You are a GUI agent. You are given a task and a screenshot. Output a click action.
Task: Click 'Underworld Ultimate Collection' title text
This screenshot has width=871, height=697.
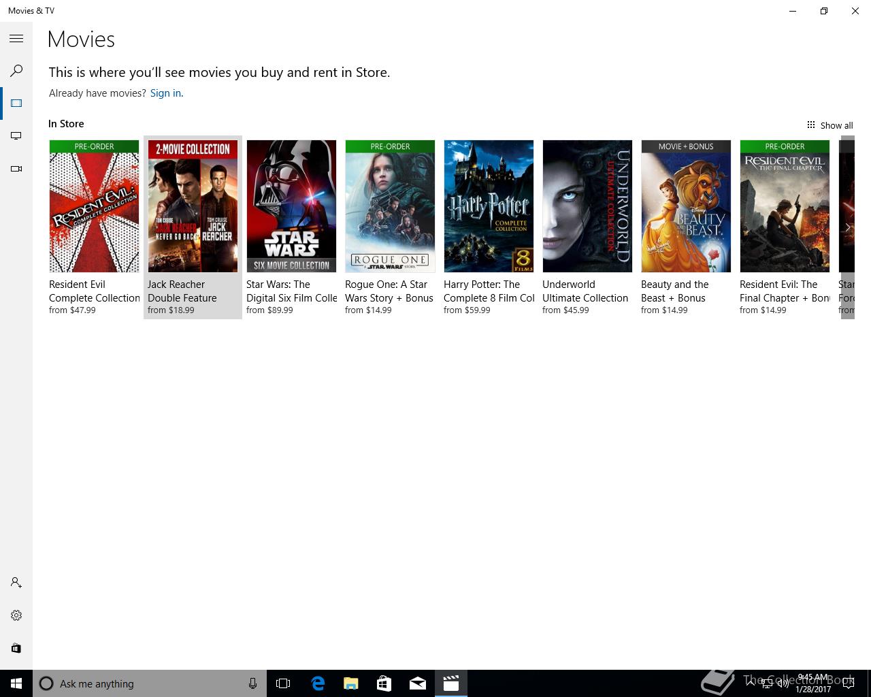[x=585, y=291]
